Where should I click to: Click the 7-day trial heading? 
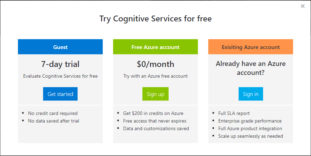(x=60, y=64)
